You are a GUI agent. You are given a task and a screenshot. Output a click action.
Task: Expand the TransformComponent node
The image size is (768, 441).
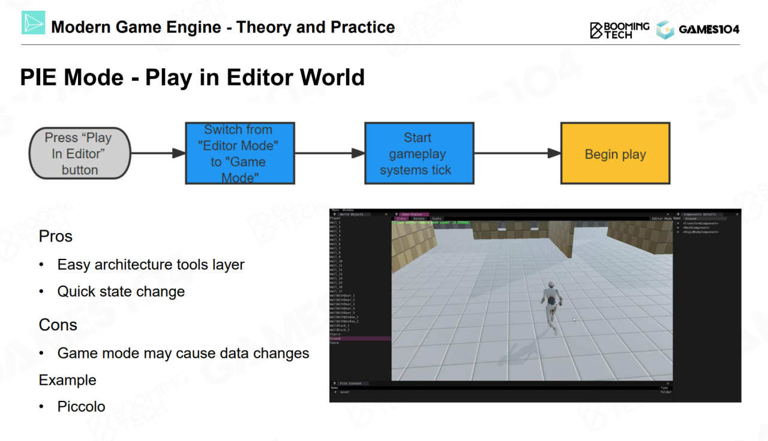pos(679,223)
